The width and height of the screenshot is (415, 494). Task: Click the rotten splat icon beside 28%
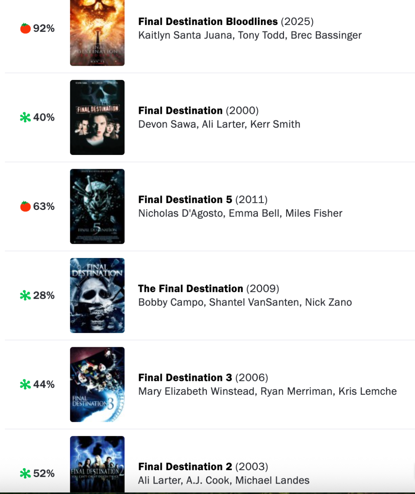point(25,295)
